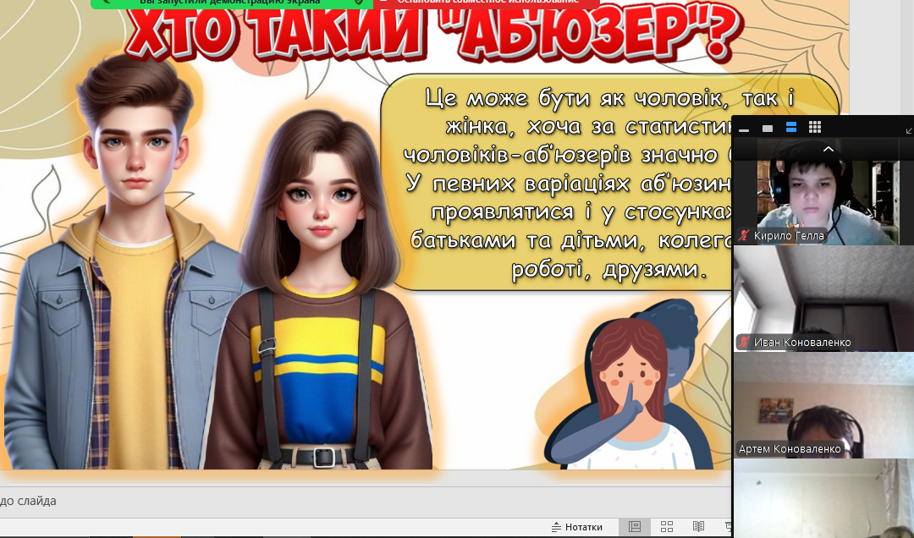Click into the slide notes field
Viewport: 914px width, 538px height.
[x=366, y=502]
